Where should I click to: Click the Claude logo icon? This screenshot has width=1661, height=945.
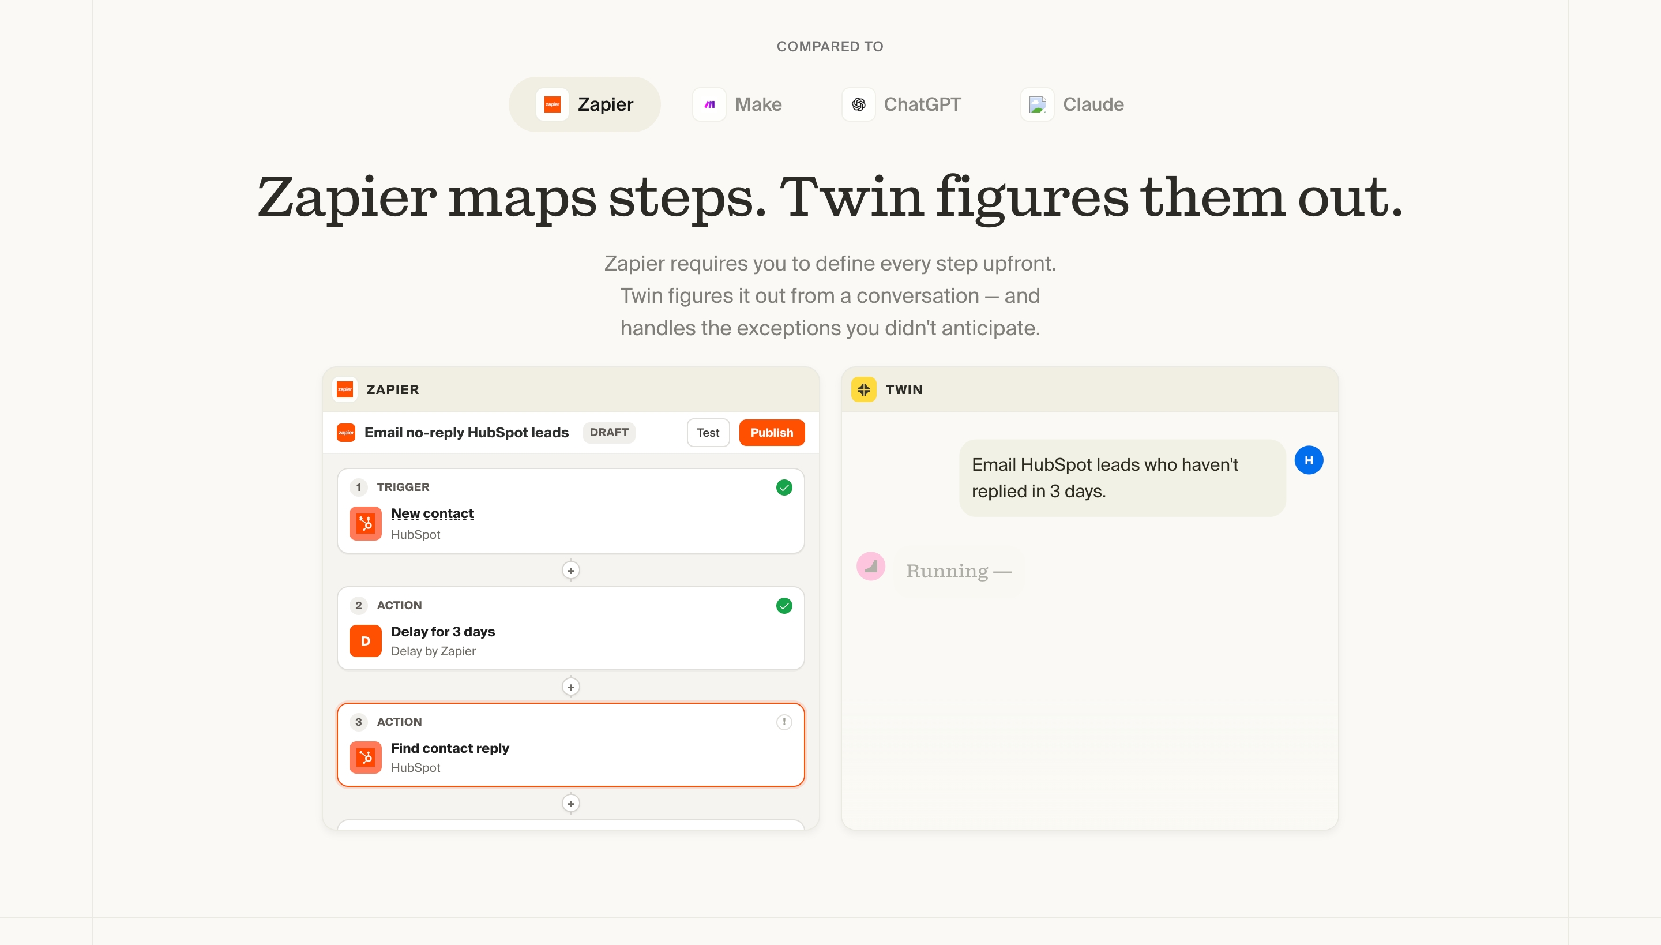(1038, 104)
